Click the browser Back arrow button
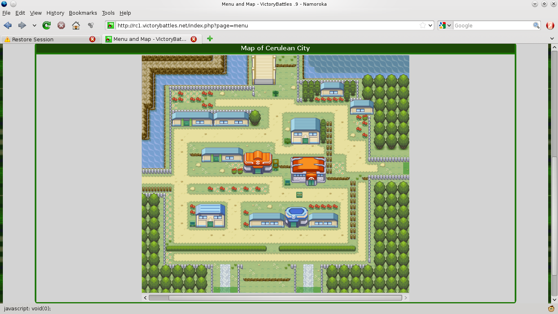The height and width of the screenshot is (314, 558). [7, 25]
